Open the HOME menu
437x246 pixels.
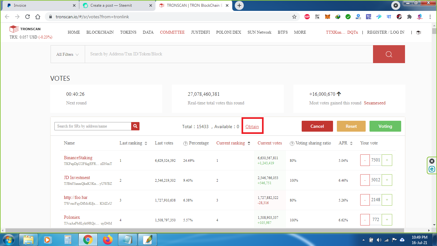point(74,32)
